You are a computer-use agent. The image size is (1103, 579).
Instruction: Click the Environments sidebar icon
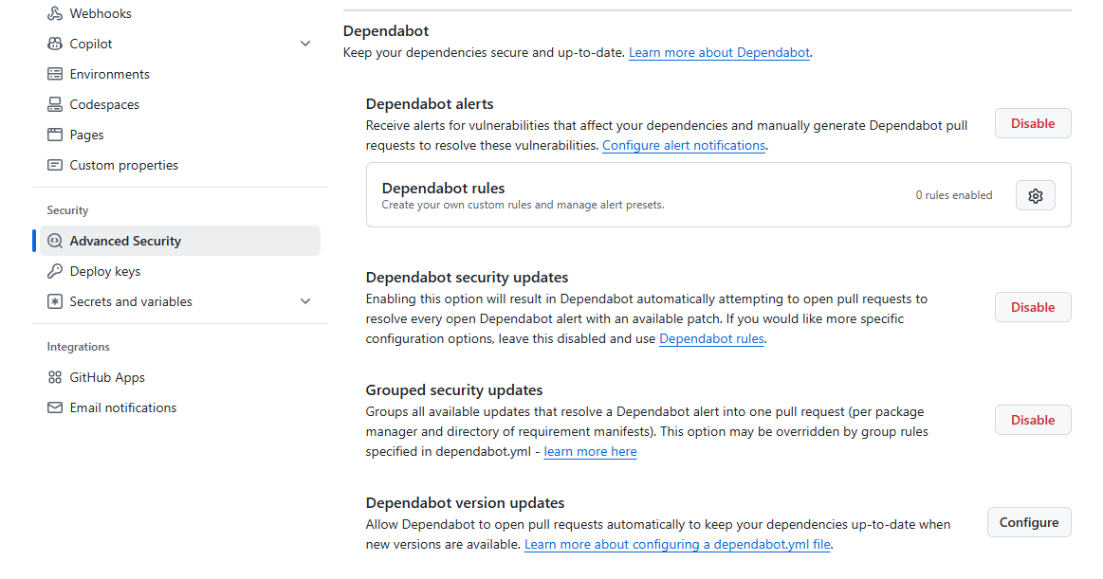(x=55, y=74)
